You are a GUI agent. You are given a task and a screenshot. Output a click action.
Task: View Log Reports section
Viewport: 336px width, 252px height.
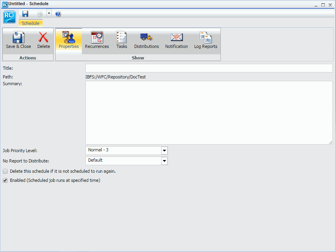point(206,40)
